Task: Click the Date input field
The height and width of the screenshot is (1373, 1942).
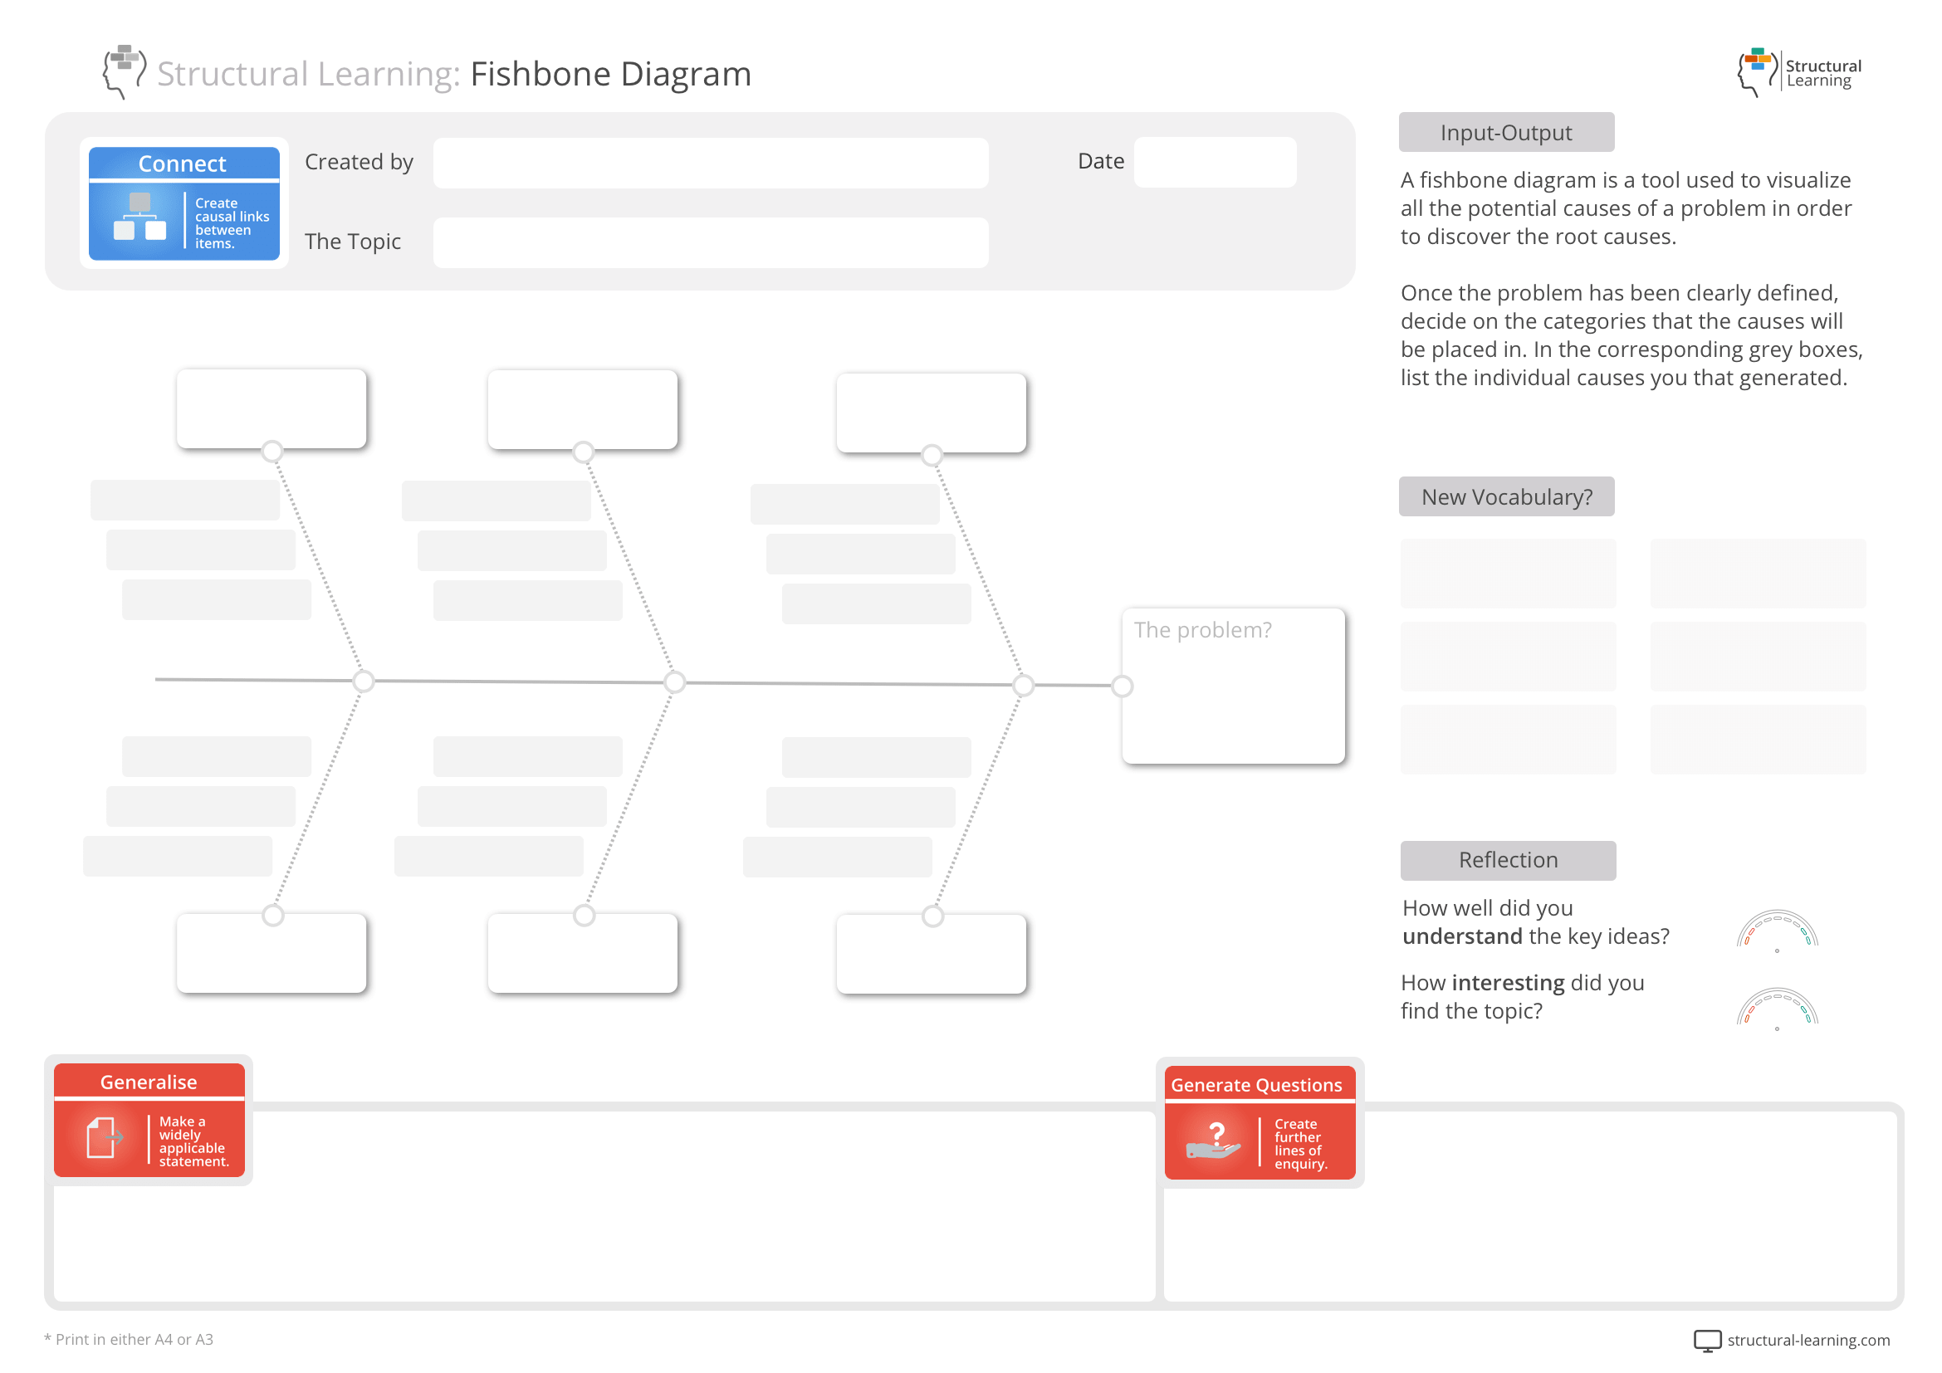Action: click(1216, 161)
